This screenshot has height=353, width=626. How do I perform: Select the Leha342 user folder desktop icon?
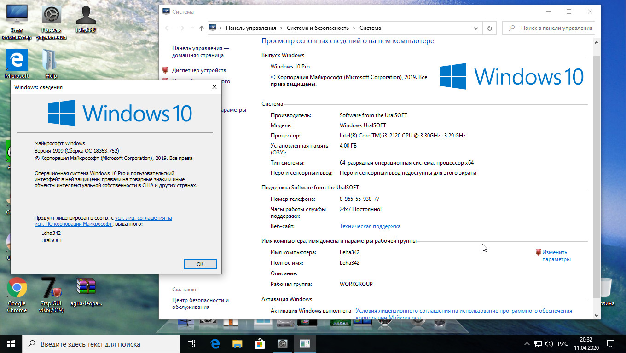tap(86, 19)
